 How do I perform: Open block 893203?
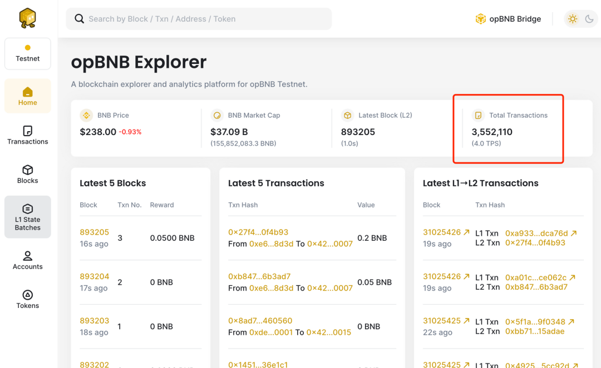point(94,321)
